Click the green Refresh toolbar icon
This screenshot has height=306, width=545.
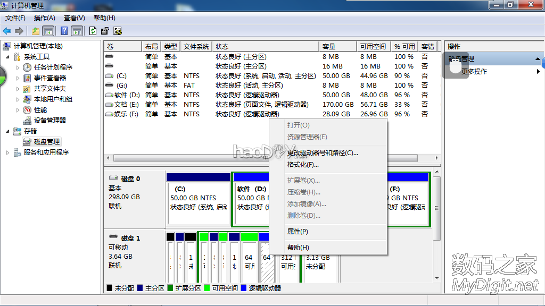point(93,31)
